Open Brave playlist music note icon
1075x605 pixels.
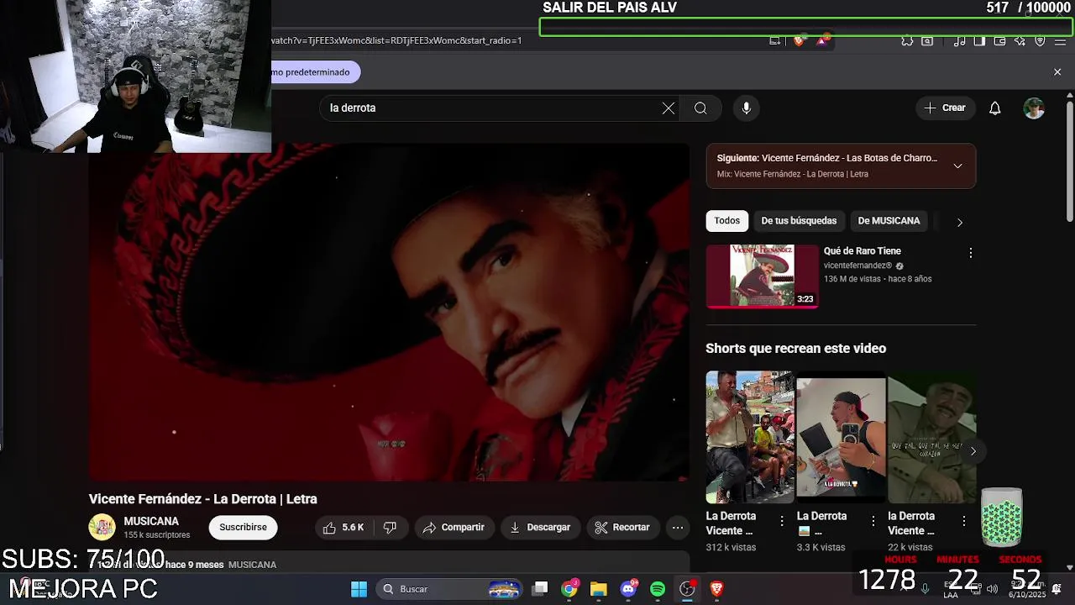pyautogui.click(x=960, y=40)
